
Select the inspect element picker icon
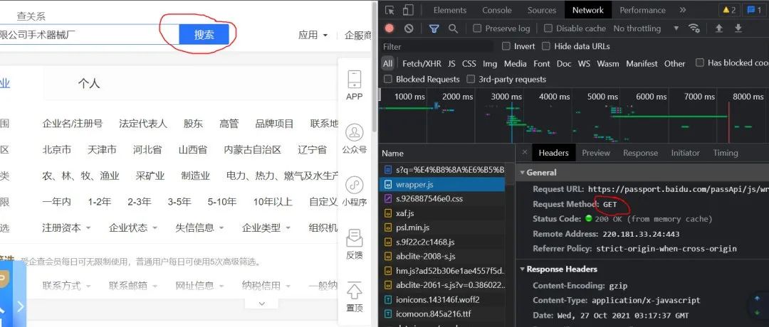(390, 10)
